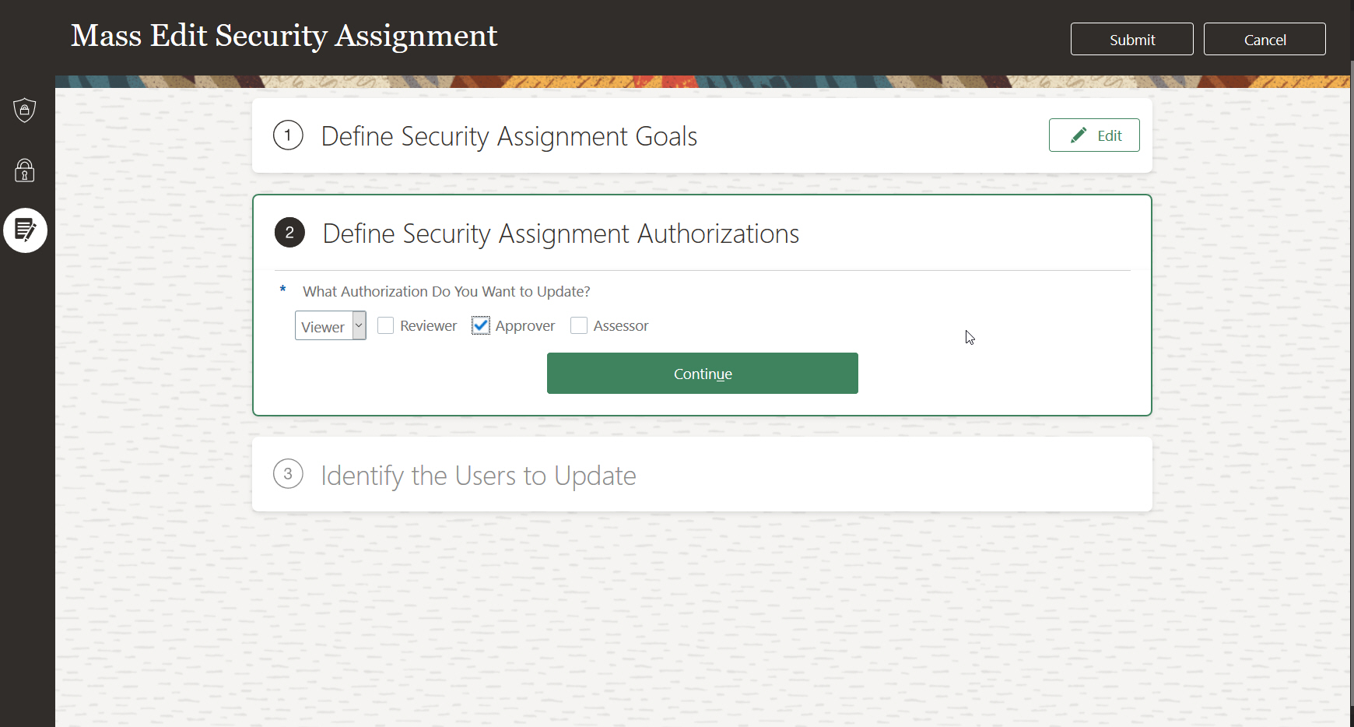Open the padlock icon in left sidebar
The image size is (1354, 727).
point(25,170)
